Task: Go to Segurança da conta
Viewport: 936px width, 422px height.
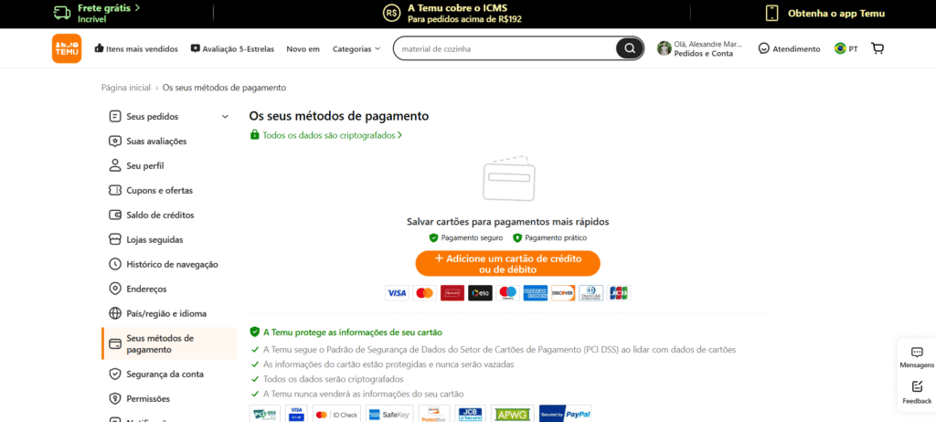Action: pos(165,374)
